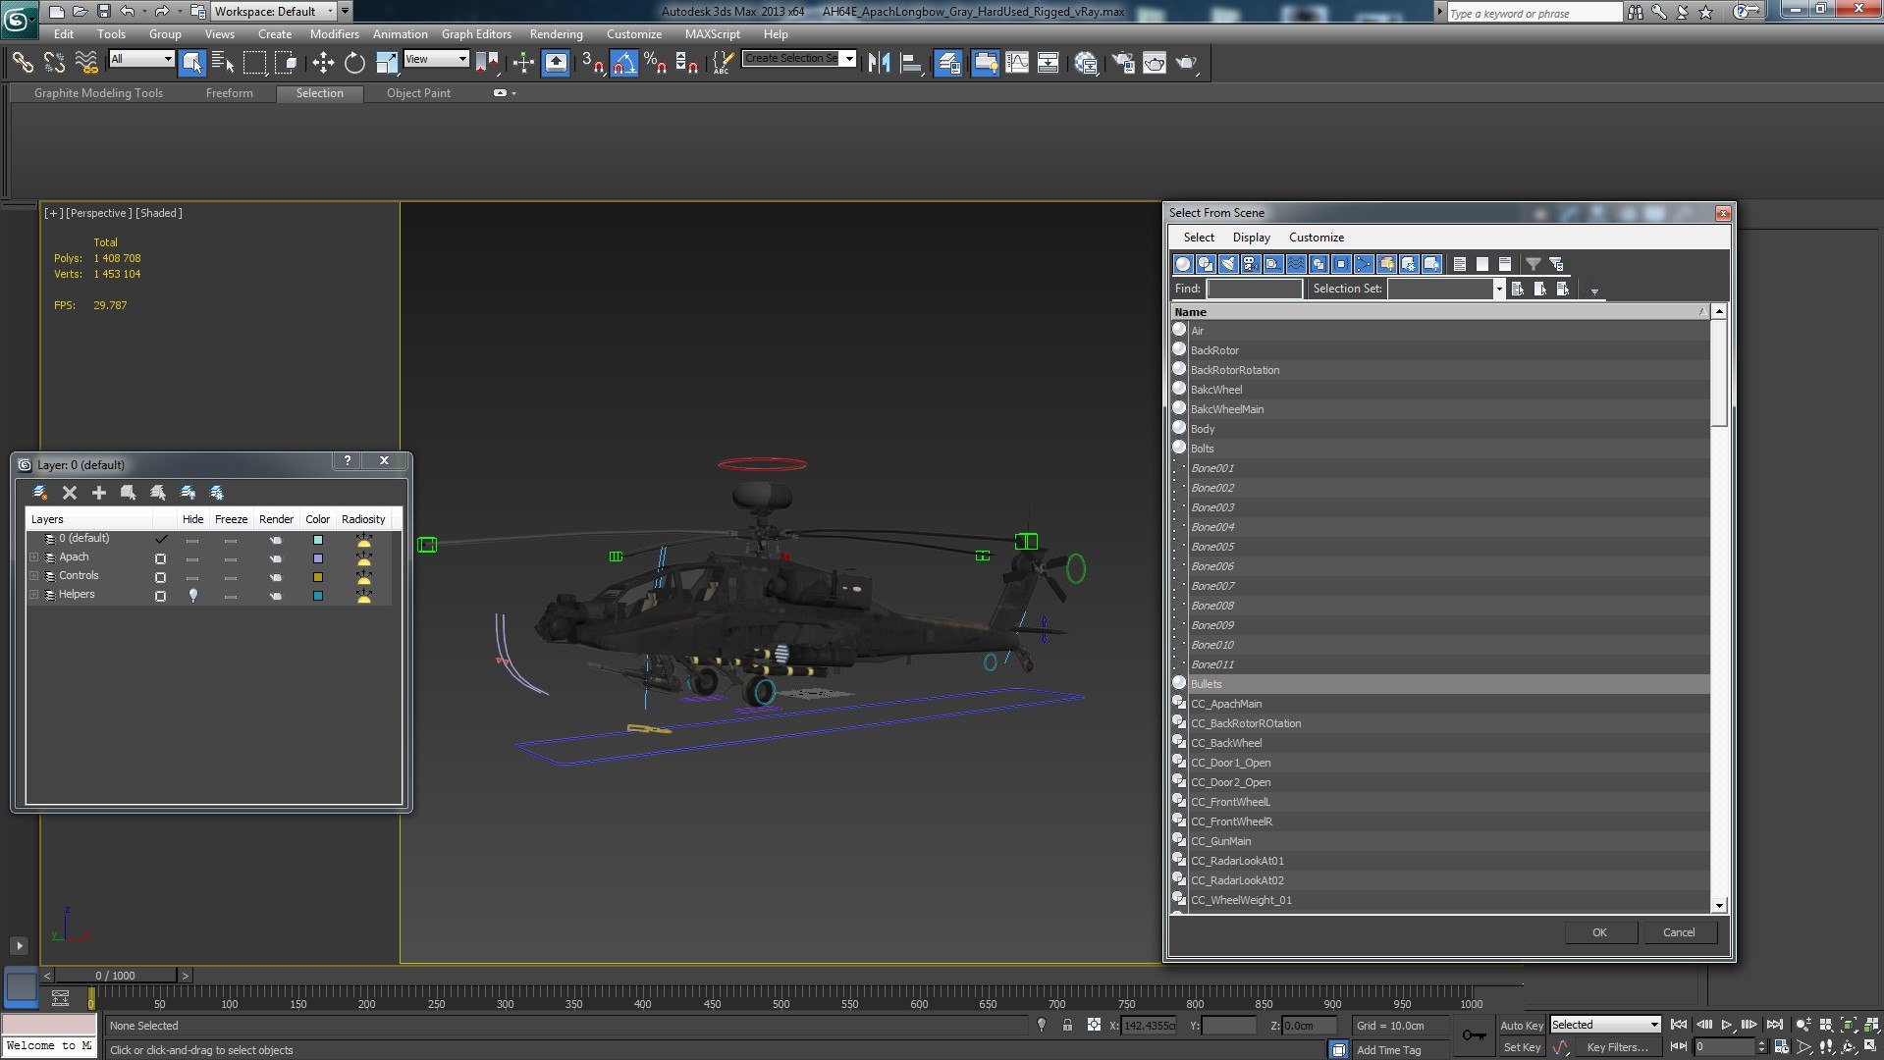The height and width of the screenshot is (1060, 1884).
Task: Open the Rendering menu
Action: [x=556, y=33]
